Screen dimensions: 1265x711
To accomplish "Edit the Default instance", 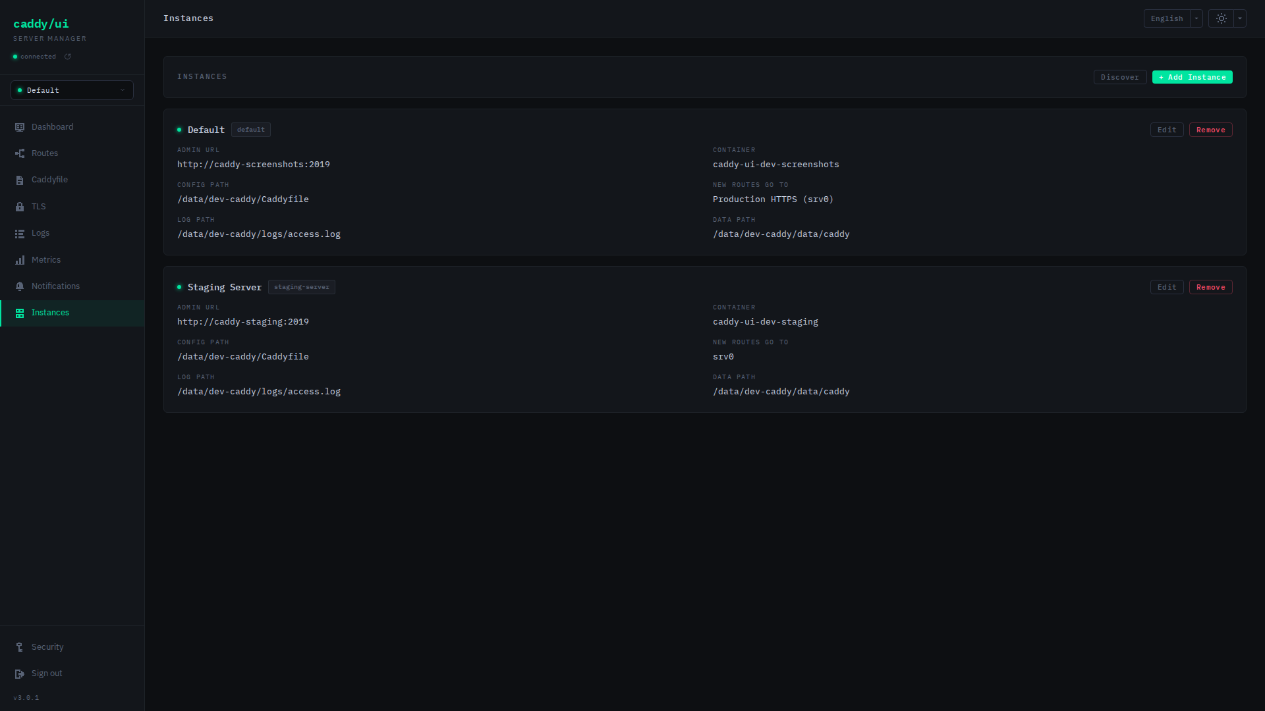I will (1167, 130).
